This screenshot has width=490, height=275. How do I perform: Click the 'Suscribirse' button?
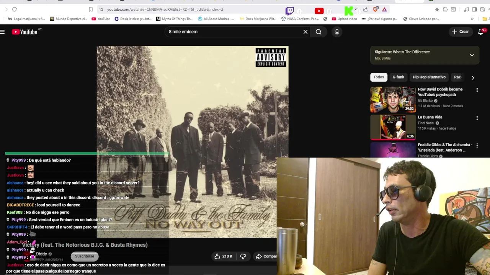pyautogui.click(x=85, y=256)
